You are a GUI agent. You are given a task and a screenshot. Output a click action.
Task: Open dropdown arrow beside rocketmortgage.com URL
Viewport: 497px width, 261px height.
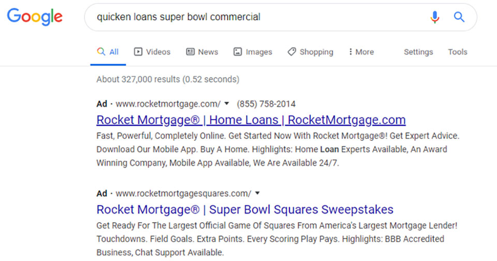[x=227, y=104]
